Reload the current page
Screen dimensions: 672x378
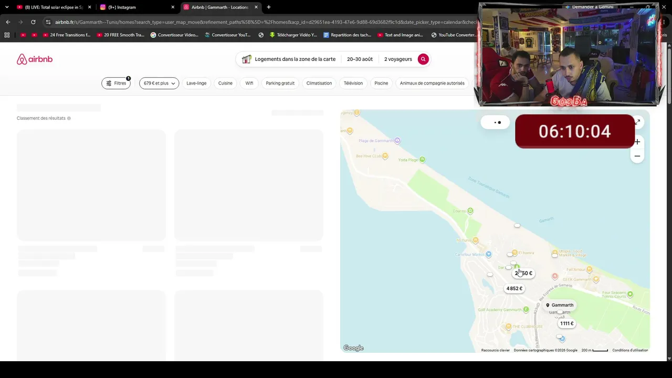pos(33,22)
